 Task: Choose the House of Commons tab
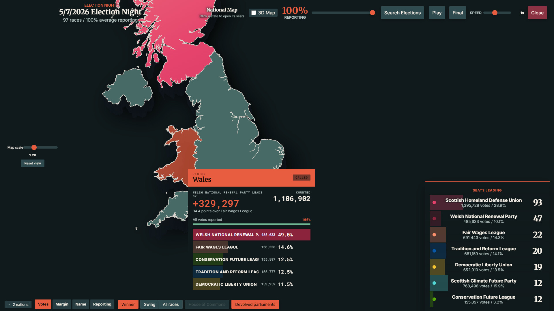[207, 304]
